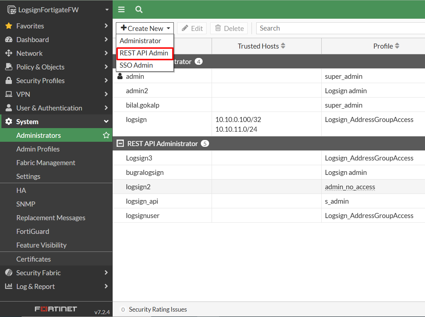Image resolution: width=425 pixels, height=317 pixels.
Task: Open the search magnifier icon
Action: coord(139,9)
